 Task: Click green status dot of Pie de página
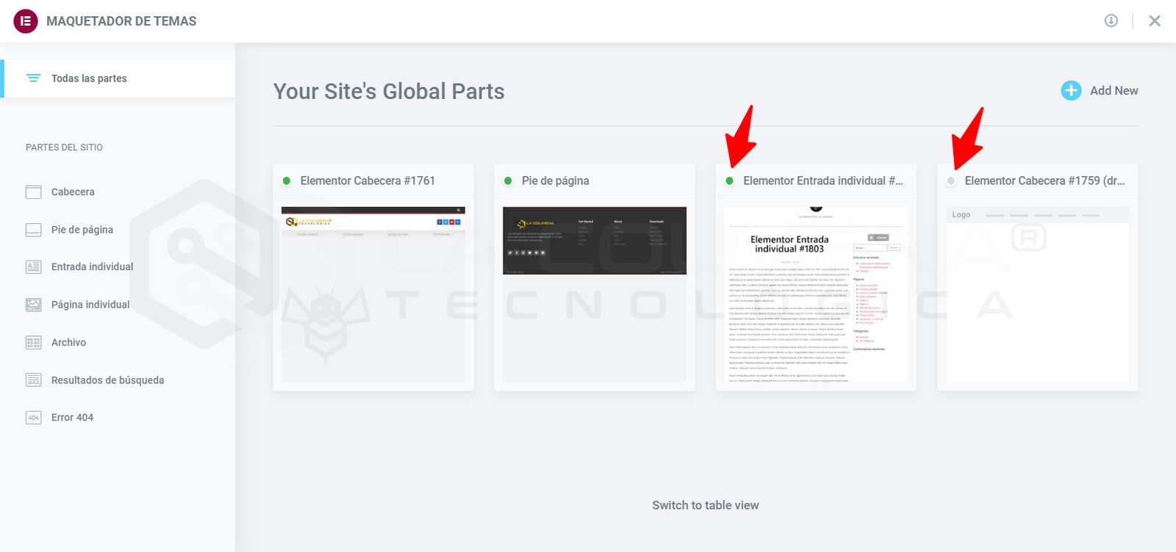[508, 181]
